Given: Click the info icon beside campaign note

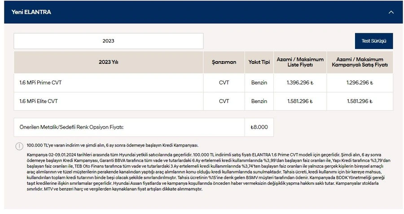Looking at the screenshot, I should tap(19, 146).
